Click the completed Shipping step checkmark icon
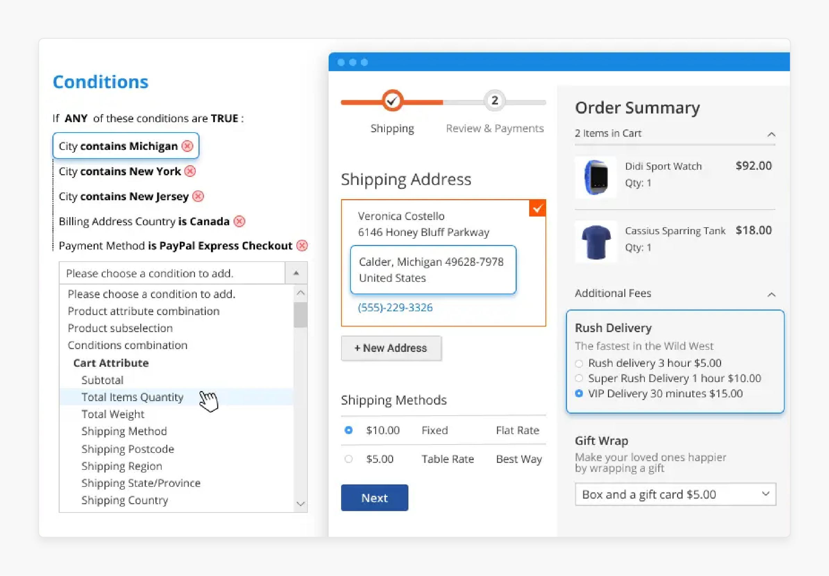829x576 pixels. point(391,101)
